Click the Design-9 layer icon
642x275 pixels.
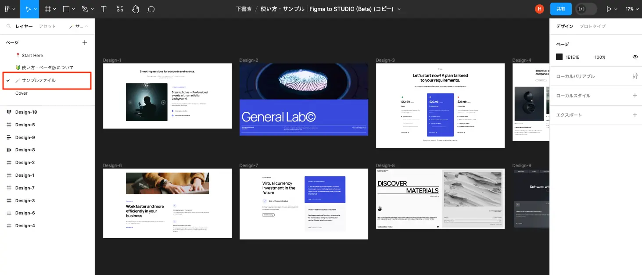pos(9,137)
